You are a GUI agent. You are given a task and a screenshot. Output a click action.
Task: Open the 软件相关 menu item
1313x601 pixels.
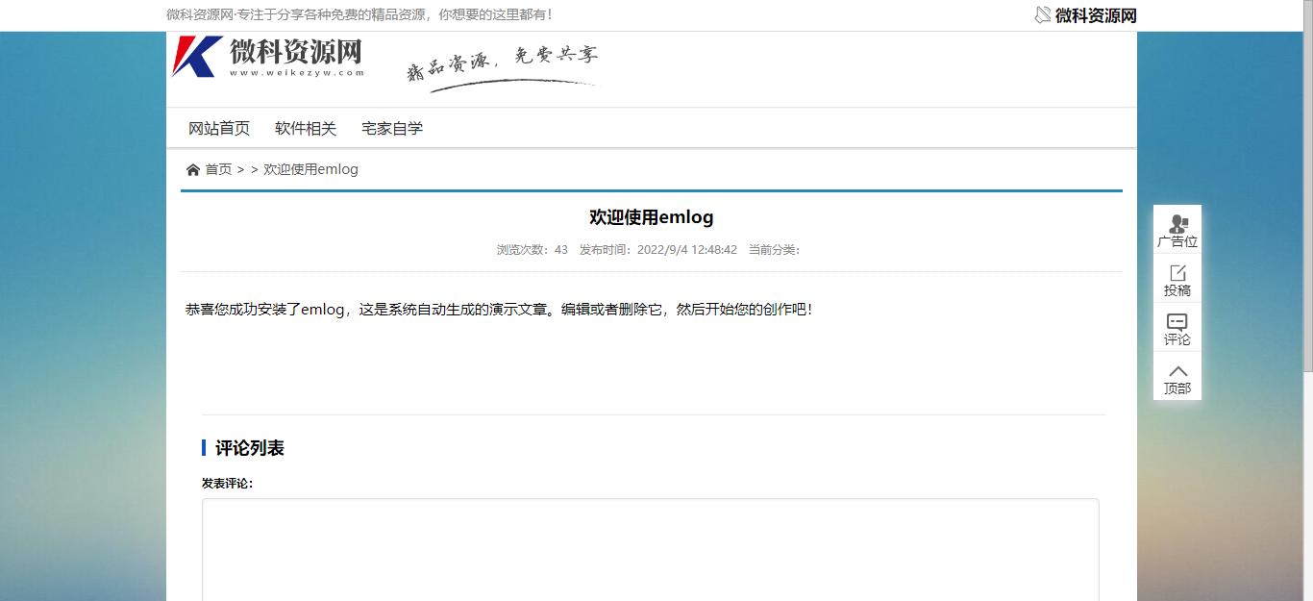click(x=304, y=127)
